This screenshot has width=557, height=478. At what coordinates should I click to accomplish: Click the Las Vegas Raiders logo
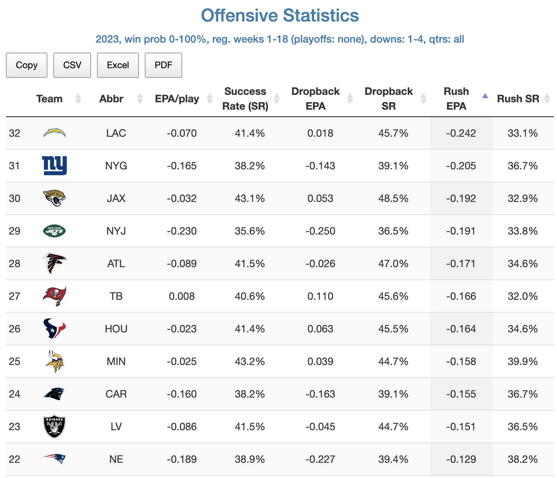[54, 426]
